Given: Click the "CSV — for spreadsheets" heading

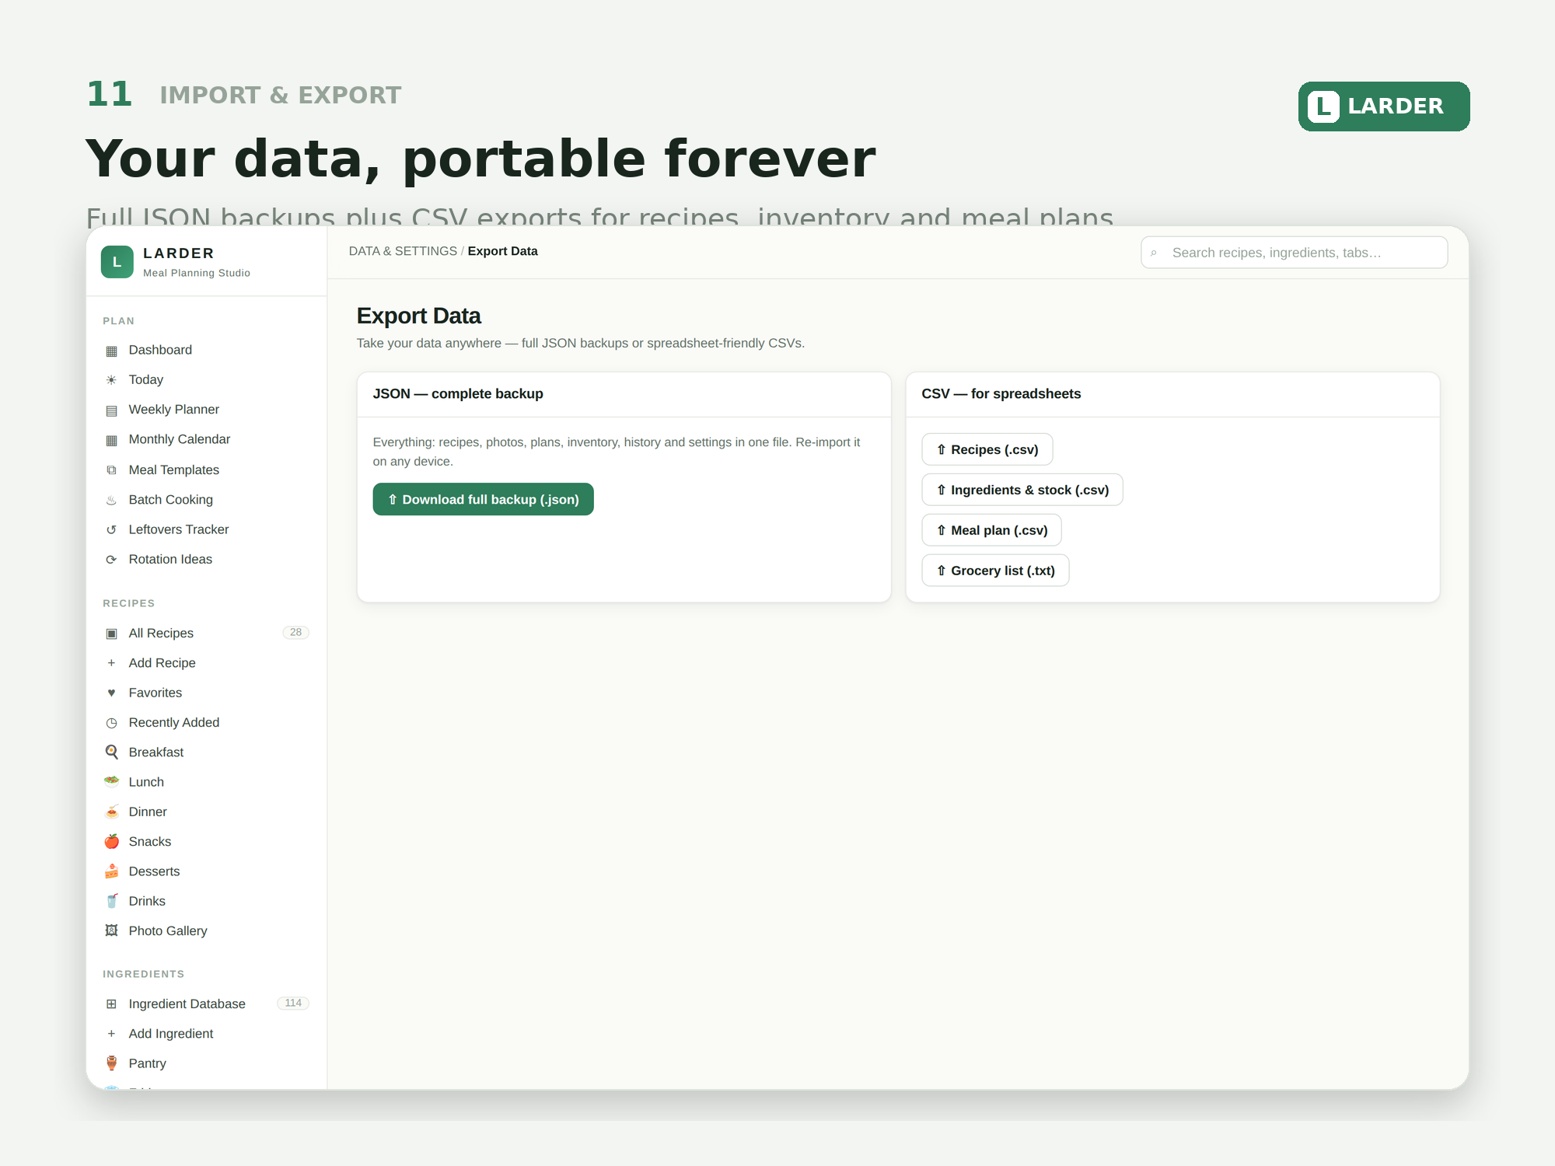Looking at the screenshot, I should [x=1001, y=394].
